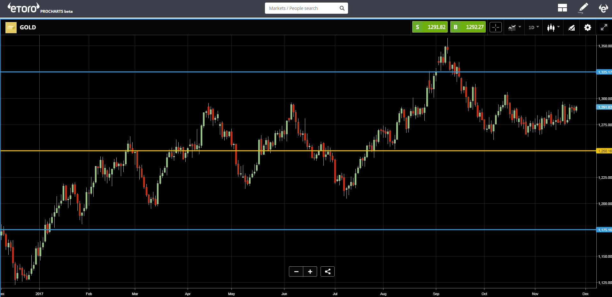Click the 1,350.00 price axis label

click(x=605, y=46)
